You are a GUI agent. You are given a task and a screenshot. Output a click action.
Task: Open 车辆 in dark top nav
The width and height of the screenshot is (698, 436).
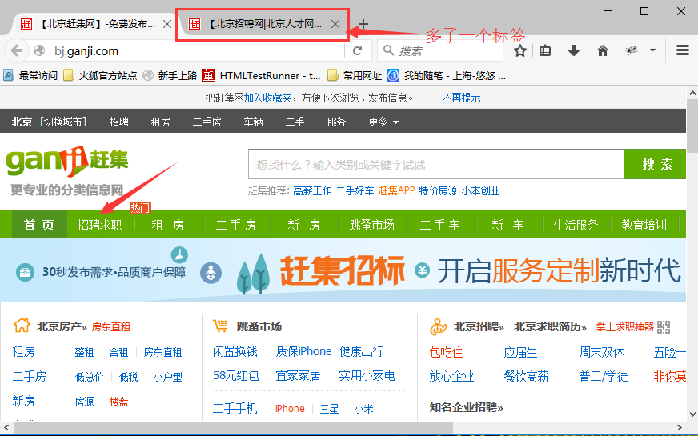(x=253, y=122)
